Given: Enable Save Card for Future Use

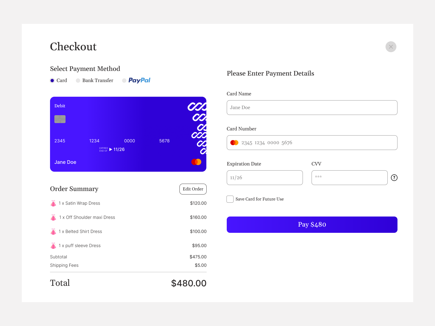Looking at the screenshot, I should click(230, 199).
